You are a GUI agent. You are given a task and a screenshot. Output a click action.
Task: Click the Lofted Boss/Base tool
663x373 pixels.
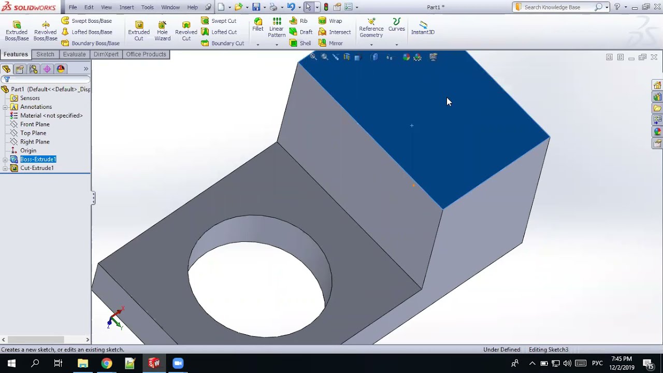[x=87, y=32]
